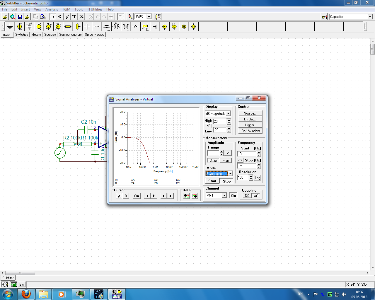
Task: Click the Source... control button
Action: 250,113
